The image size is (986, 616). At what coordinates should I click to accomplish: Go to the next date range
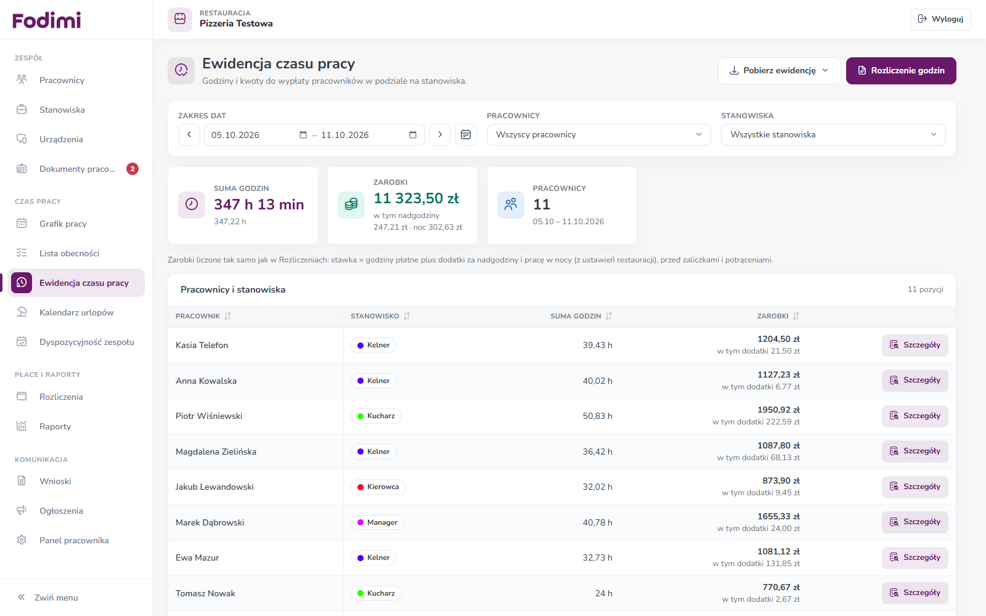(x=440, y=135)
